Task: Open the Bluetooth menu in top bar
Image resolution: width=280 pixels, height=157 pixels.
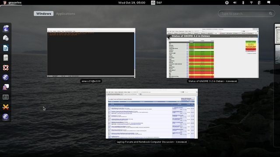Action: tap(243, 3)
